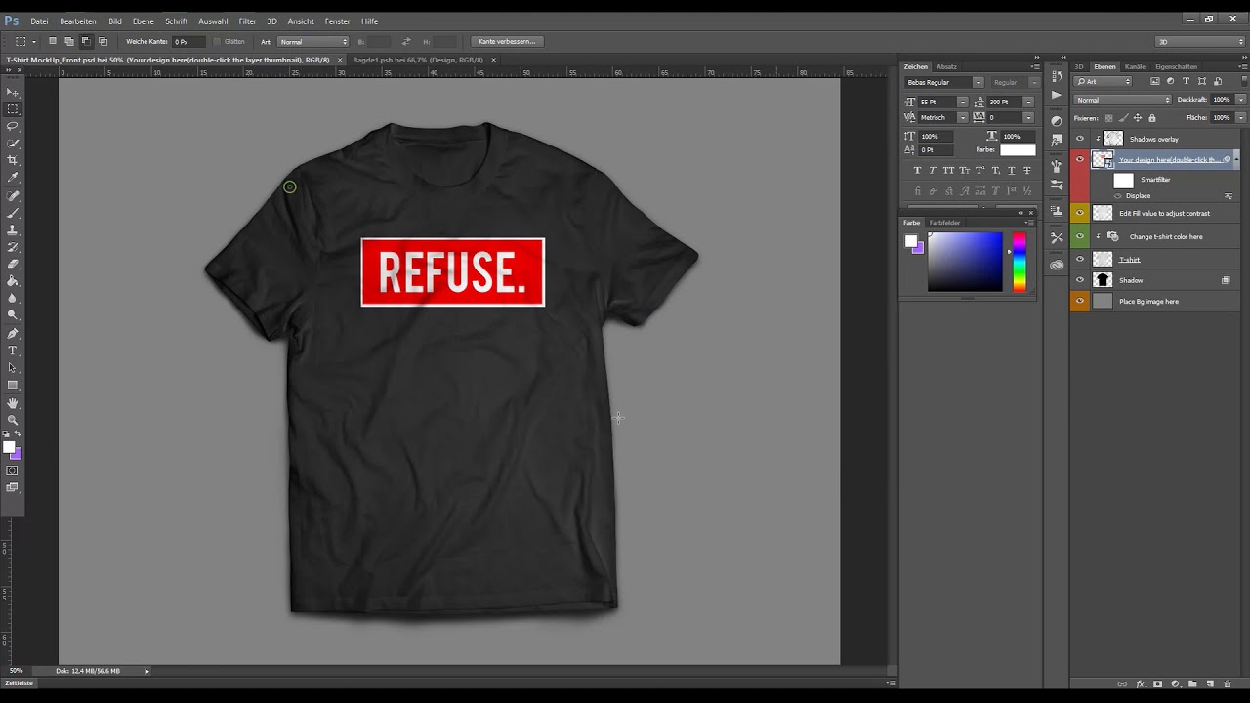Open the Brush Presets panel icon
This screenshot has height=703, width=1250.
tap(1057, 184)
